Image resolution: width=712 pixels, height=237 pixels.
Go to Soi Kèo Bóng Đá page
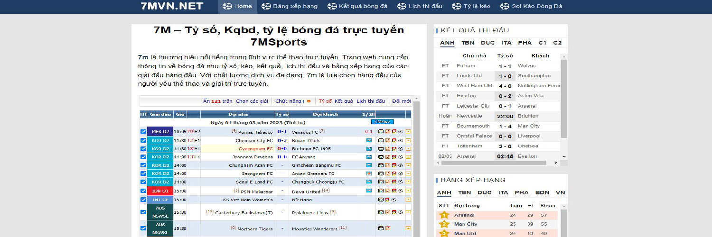pyautogui.click(x=532, y=7)
